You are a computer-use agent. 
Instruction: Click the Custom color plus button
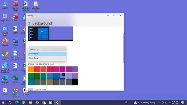point(30,90)
